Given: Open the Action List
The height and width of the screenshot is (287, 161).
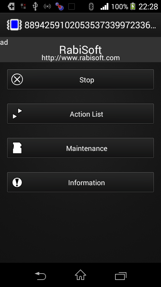Looking at the screenshot, I should point(80,114).
